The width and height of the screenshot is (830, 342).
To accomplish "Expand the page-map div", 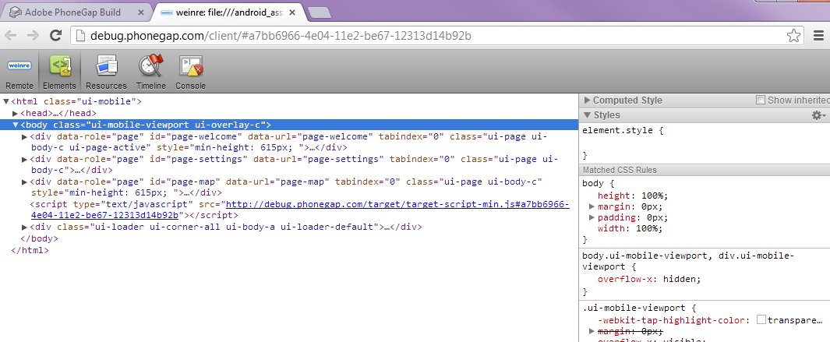I will click(24, 182).
